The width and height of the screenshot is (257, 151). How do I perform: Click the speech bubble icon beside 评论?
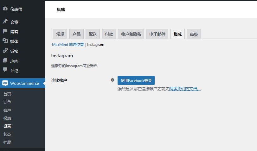pyautogui.click(x=5, y=70)
